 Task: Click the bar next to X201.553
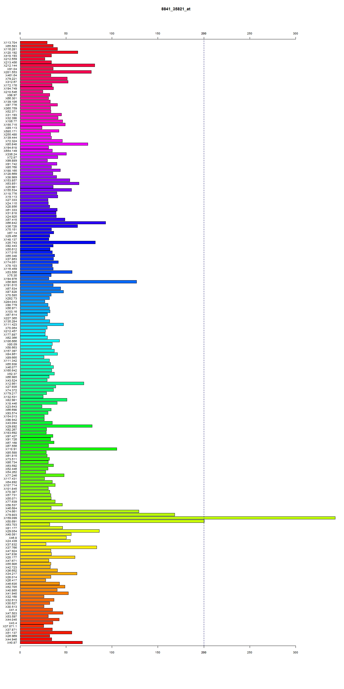[56, 72]
